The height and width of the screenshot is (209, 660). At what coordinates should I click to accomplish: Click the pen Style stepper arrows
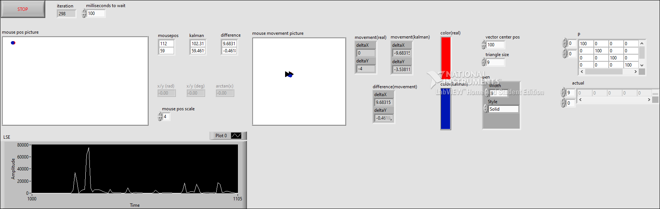(486, 109)
